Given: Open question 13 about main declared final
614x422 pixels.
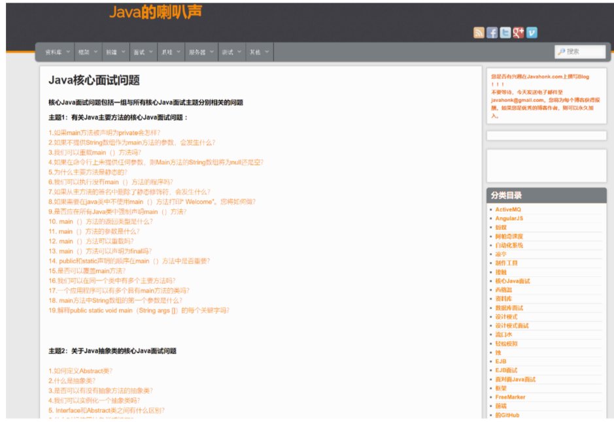Looking at the screenshot, I should [100, 251].
